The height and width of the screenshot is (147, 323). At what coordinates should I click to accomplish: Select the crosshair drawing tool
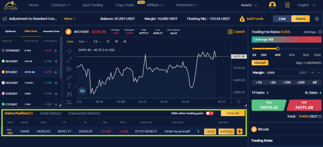click(x=69, y=51)
